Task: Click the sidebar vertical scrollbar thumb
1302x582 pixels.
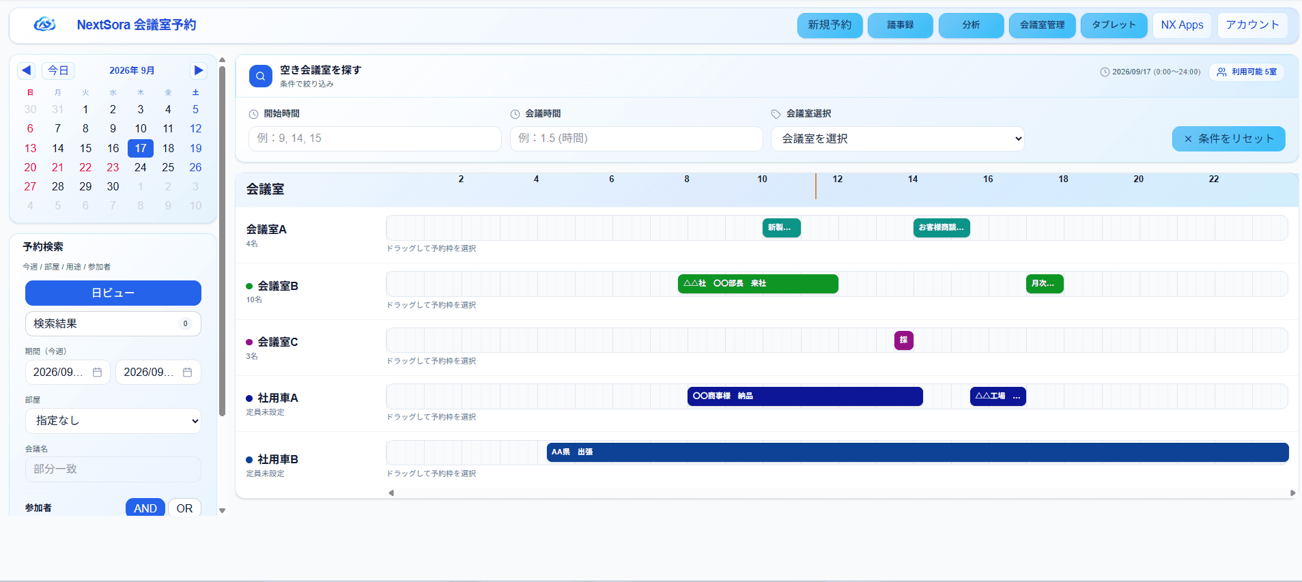Action: tap(222, 242)
